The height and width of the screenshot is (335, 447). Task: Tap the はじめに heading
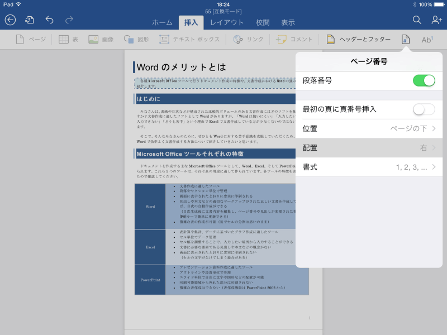click(x=148, y=99)
